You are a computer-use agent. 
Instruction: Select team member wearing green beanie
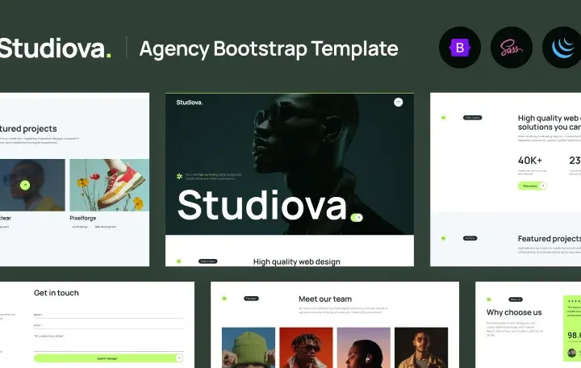click(x=249, y=348)
